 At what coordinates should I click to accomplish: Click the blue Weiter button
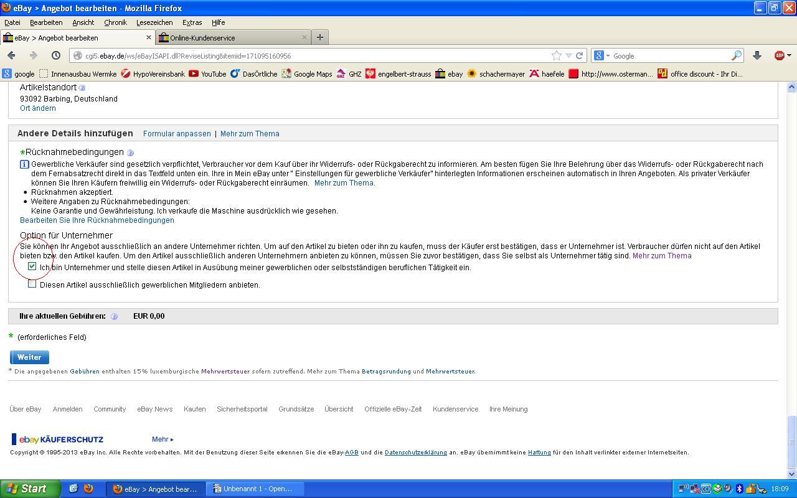coord(29,357)
